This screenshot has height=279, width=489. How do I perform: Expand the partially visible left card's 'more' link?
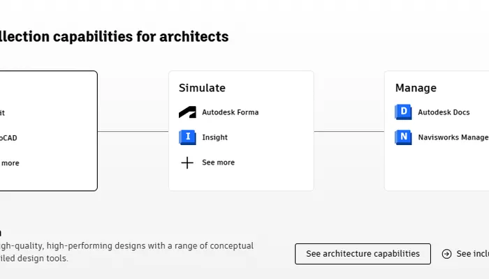pyautogui.click(x=10, y=163)
